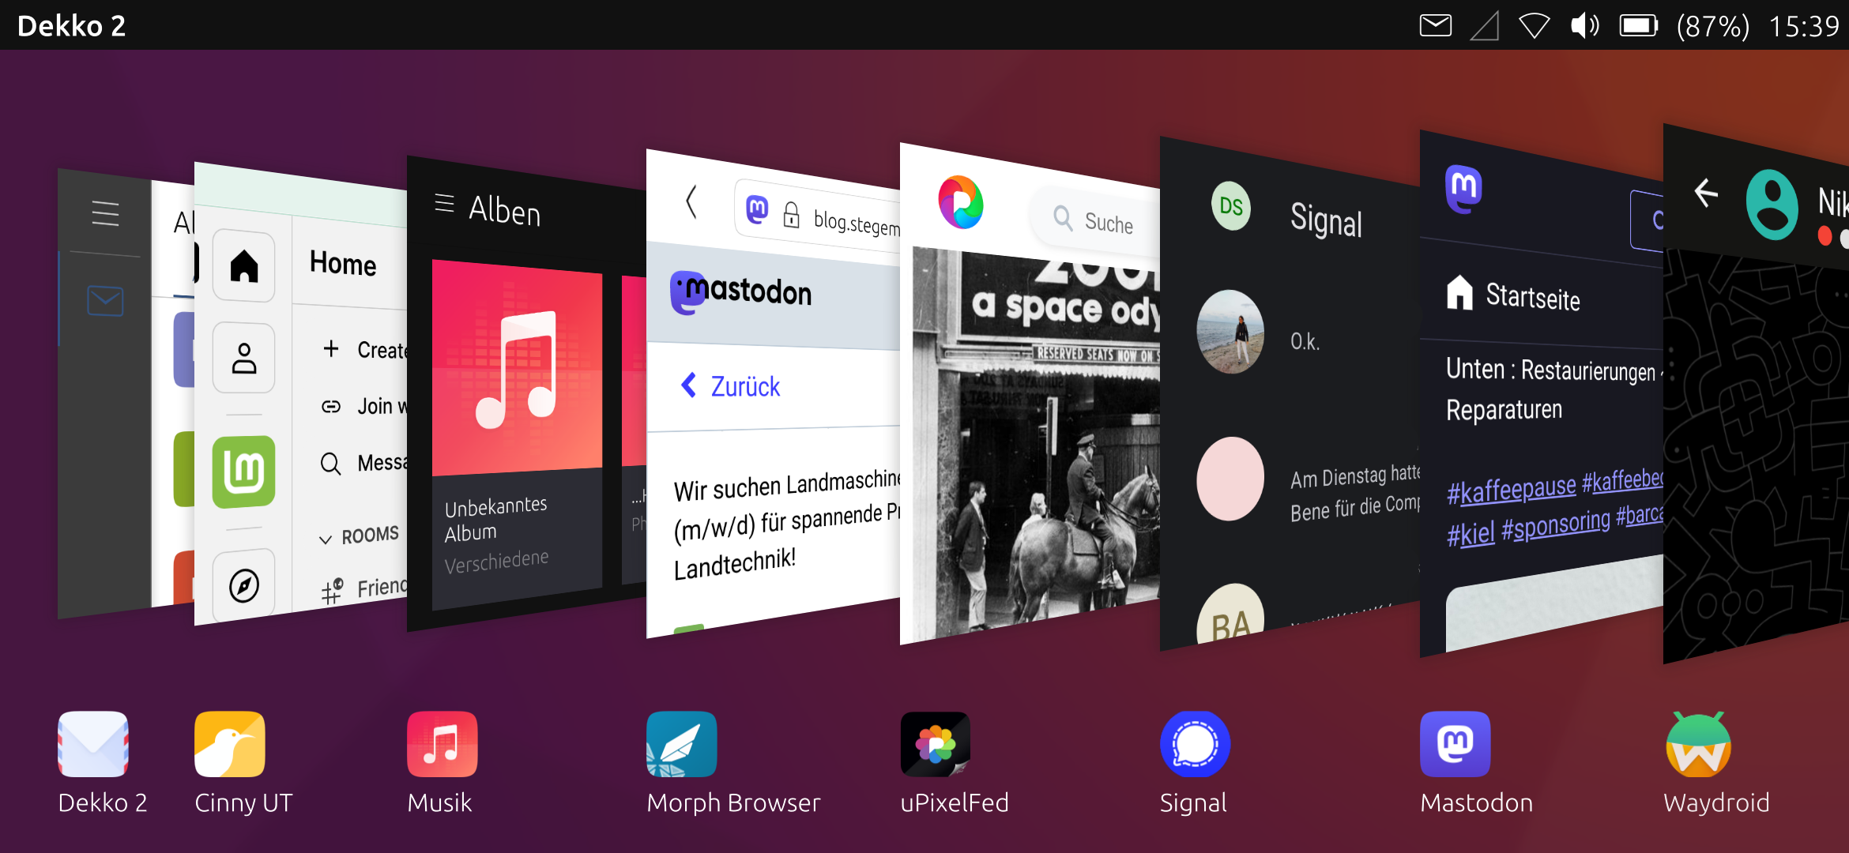This screenshot has width=1849, height=853.
Task: Open hamburger menu in Dekko 2 window
Action: [x=105, y=213]
